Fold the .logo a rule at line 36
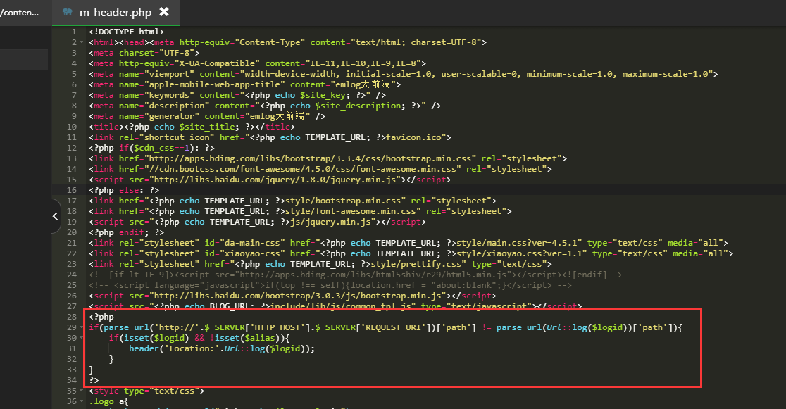This screenshot has width=786, height=409. (x=82, y=401)
